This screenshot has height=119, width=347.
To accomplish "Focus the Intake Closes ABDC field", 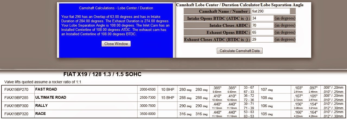I will point(262,25).
